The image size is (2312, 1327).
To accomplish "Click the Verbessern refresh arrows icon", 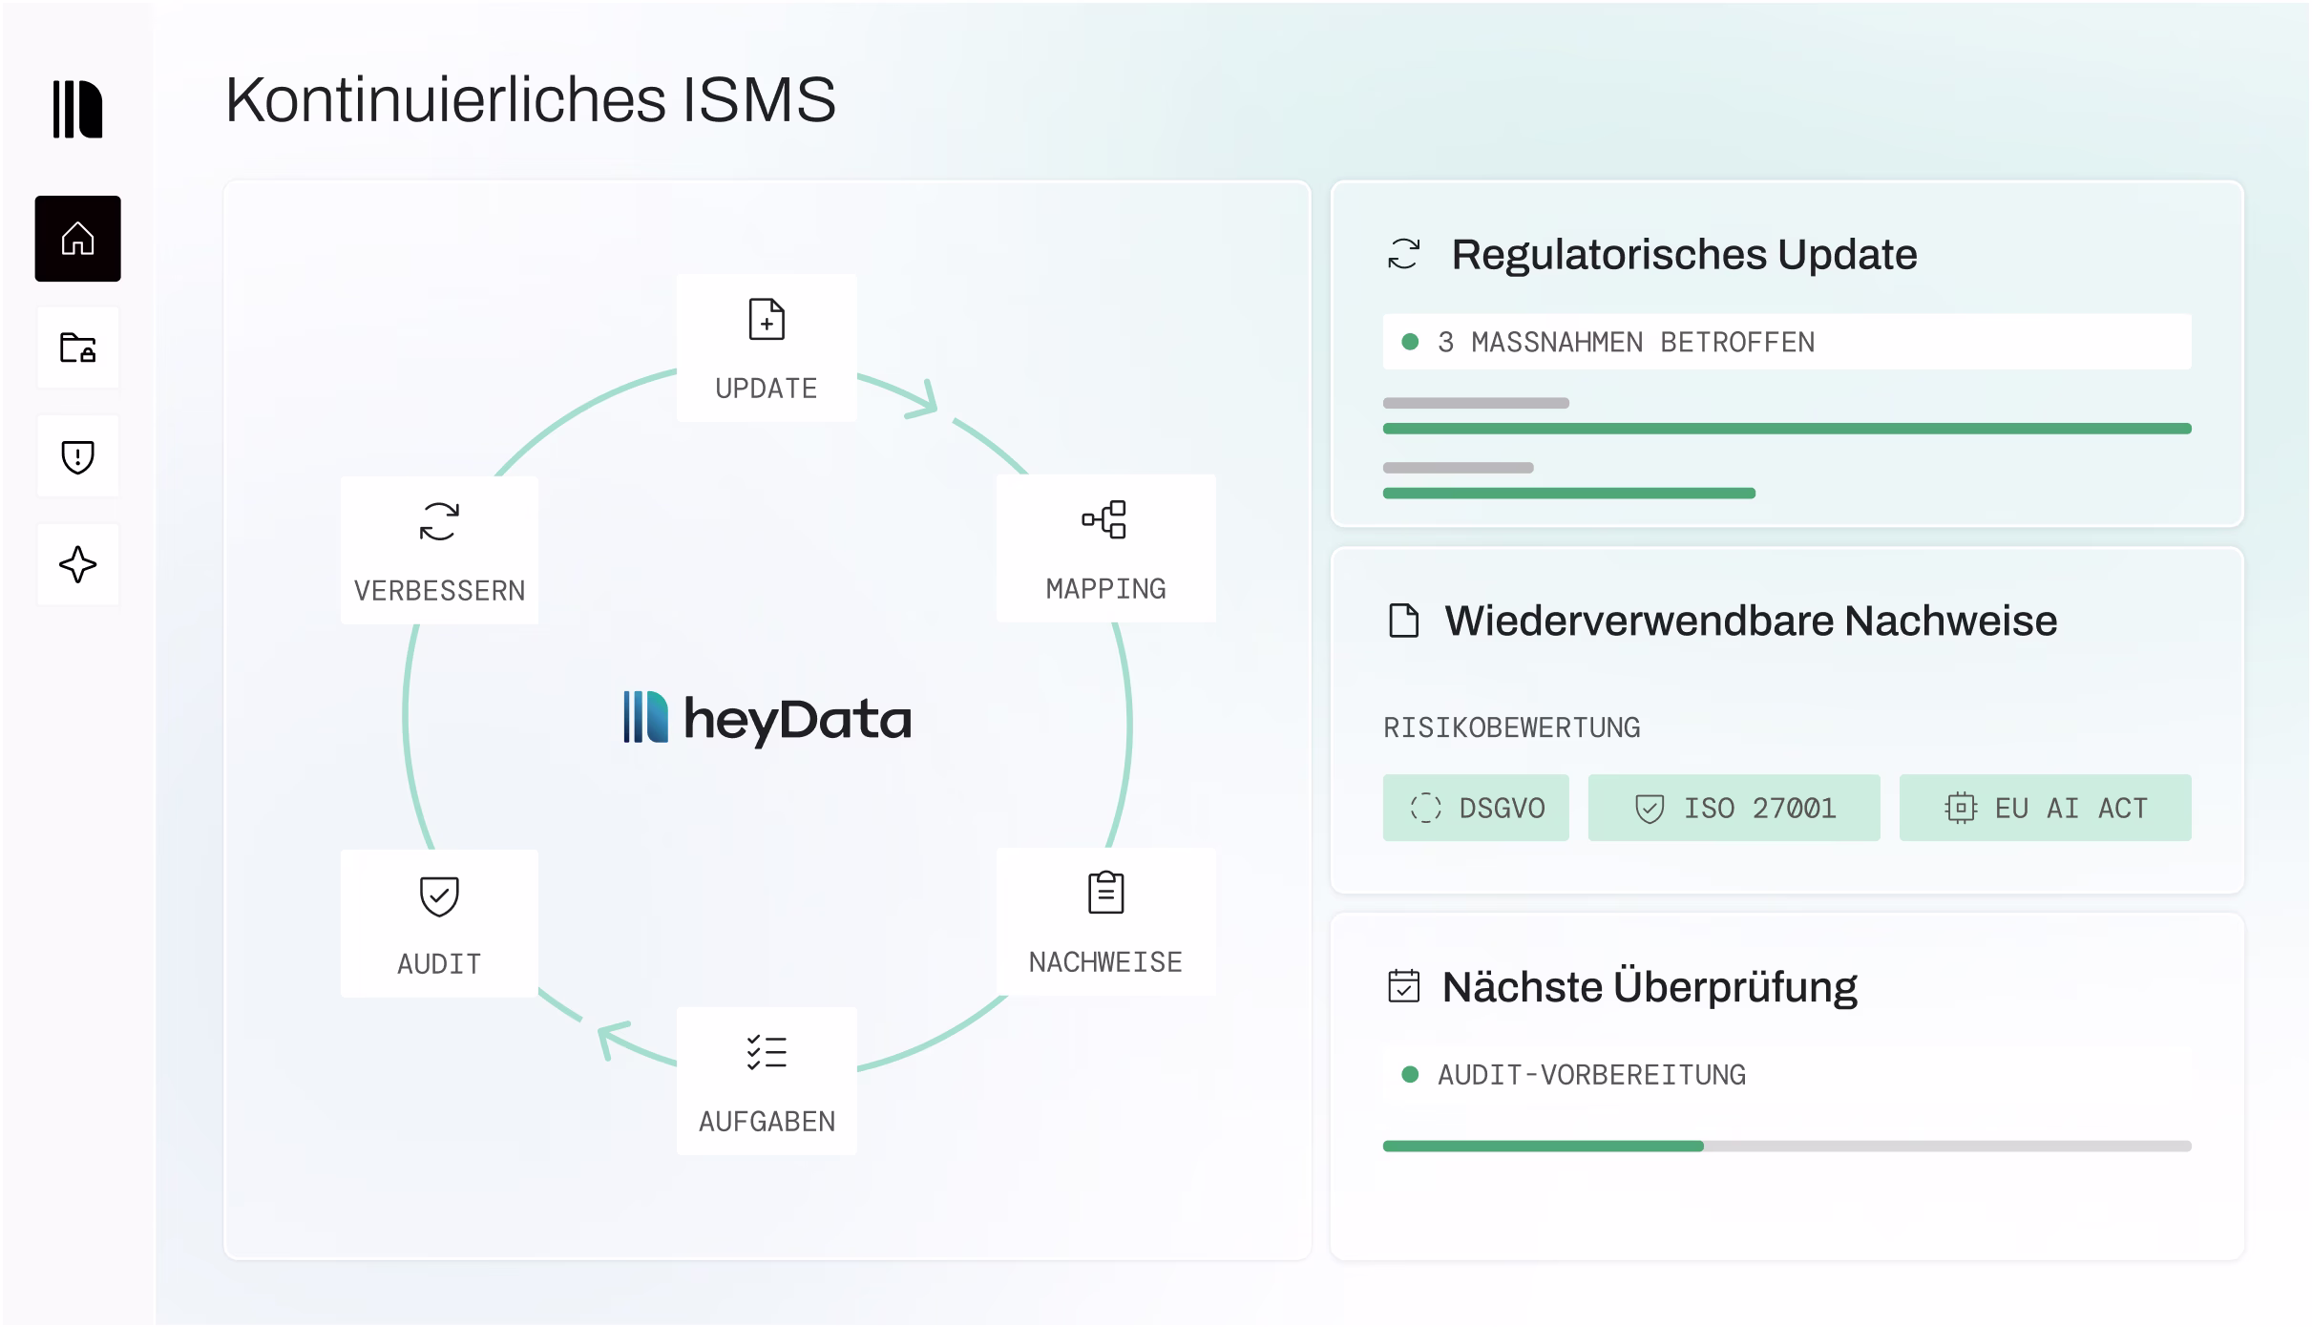I will click(439, 522).
